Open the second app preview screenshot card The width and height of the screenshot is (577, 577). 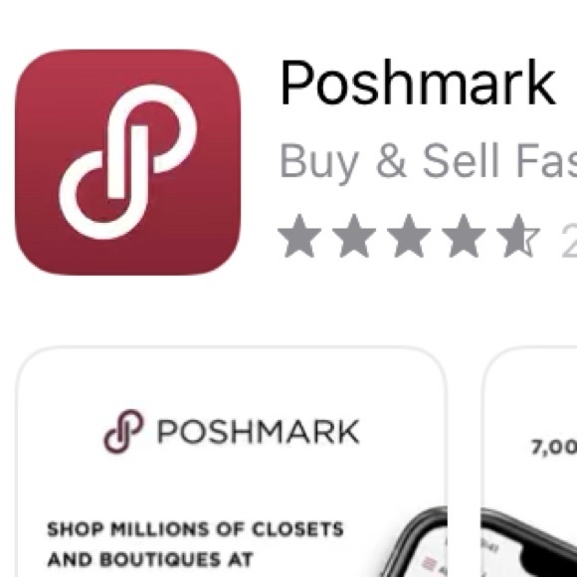tap(529, 462)
